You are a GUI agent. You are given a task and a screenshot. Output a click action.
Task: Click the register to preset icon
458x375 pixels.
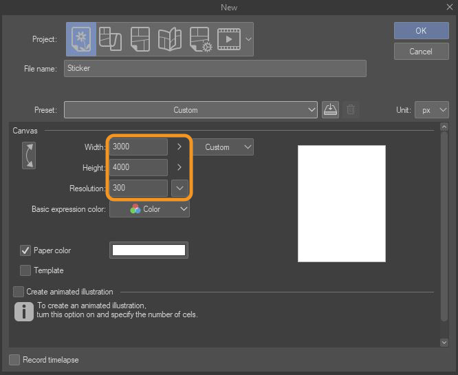[x=330, y=110]
